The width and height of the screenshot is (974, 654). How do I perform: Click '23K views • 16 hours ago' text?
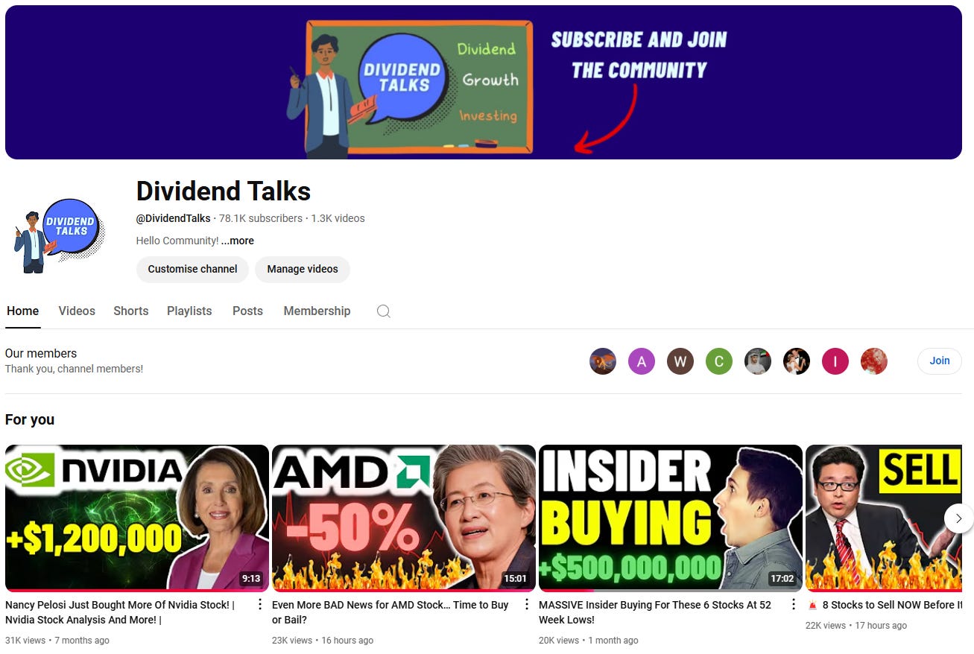click(323, 641)
